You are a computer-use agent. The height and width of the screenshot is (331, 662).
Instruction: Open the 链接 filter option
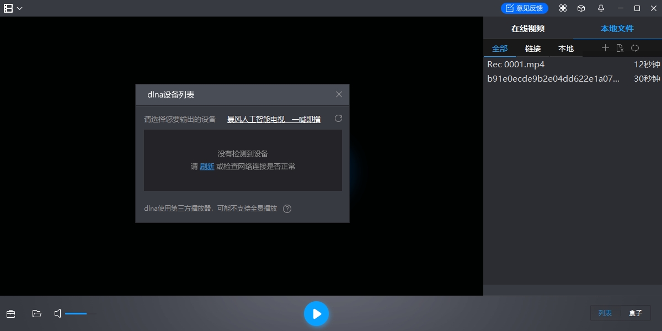click(x=533, y=49)
